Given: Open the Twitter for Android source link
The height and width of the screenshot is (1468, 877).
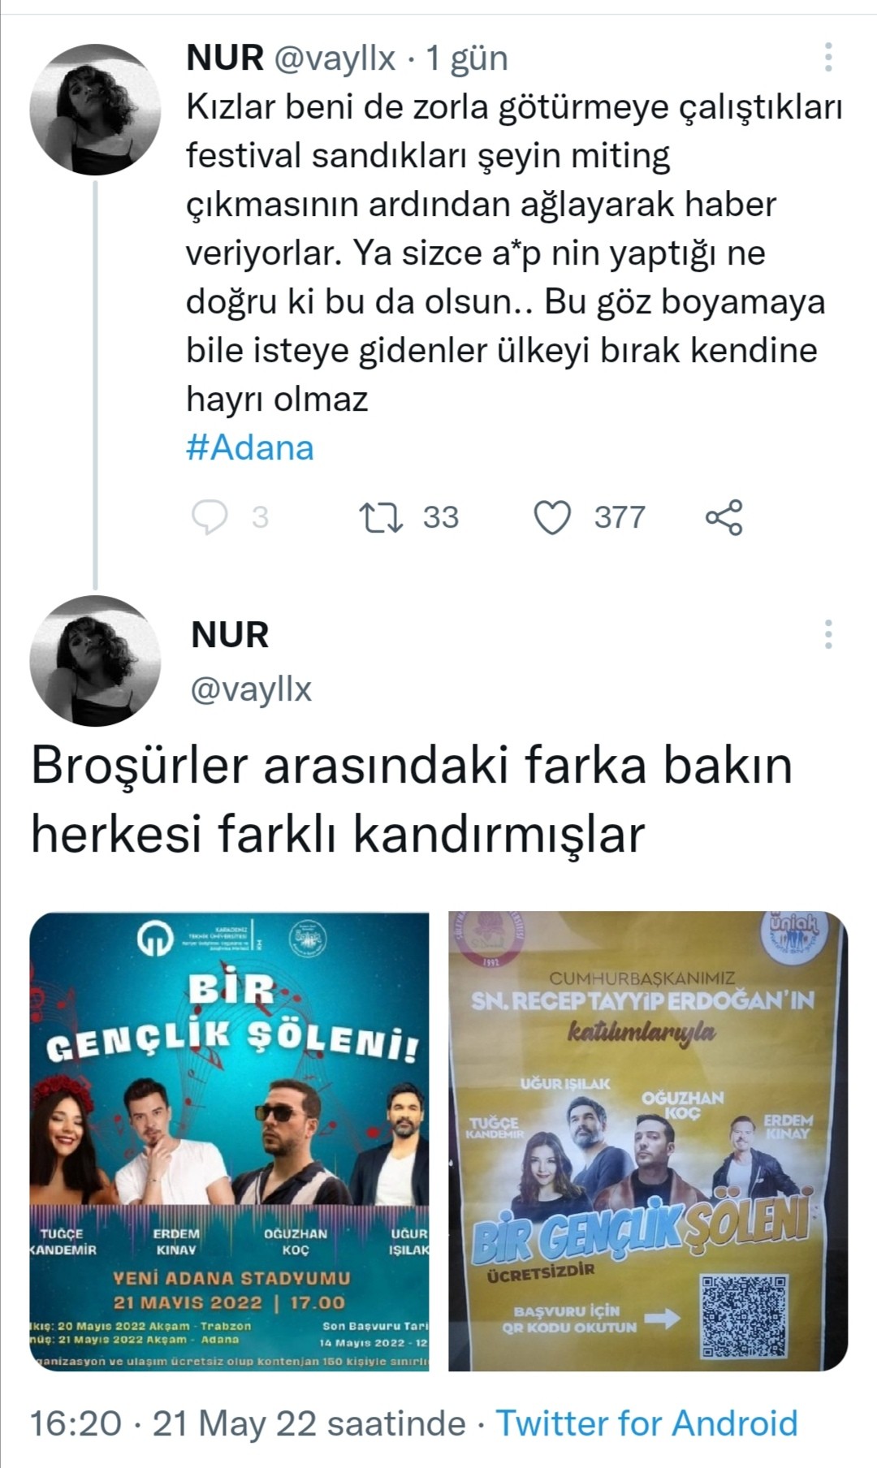Looking at the screenshot, I should click(x=647, y=1423).
